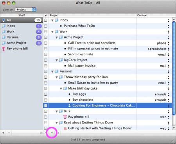Collapse the BigCorp Project disclosure triangle
The height and width of the screenshot is (144, 176).
[57, 60]
